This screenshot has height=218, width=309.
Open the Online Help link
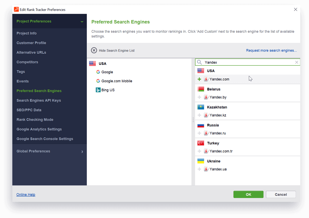coord(26,195)
